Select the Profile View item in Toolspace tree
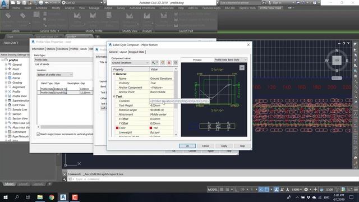 click(x=20, y=96)
